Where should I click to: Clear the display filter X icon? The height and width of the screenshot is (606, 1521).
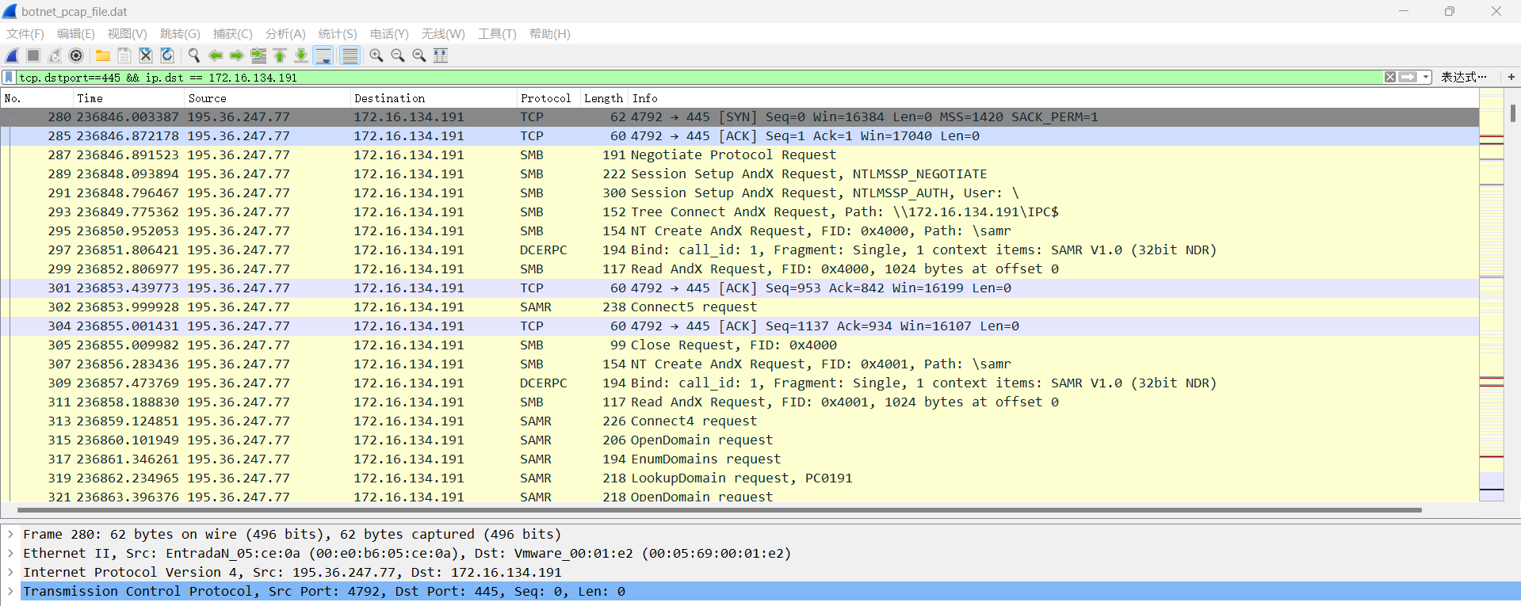tap(1390, 77)
